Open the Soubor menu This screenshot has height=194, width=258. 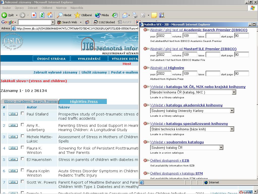tap(7, 8)
